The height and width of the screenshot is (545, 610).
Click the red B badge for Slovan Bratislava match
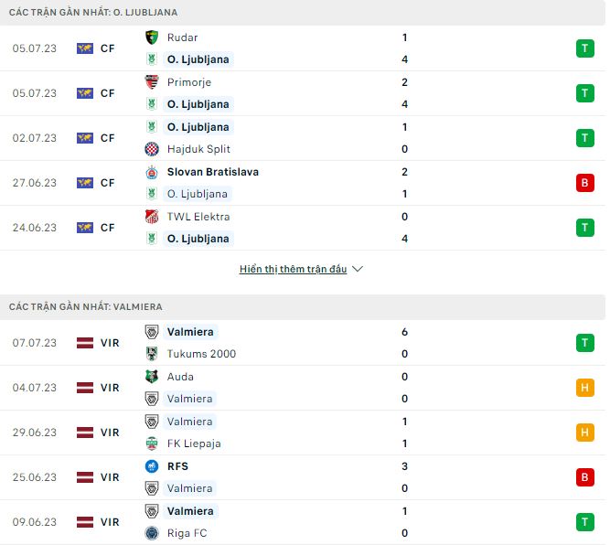[584, 183]
